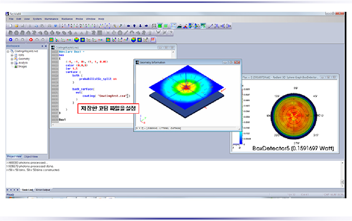Collapse the Coating4RayWiz.rwz root node
Viewport: 352px width, 221px height.
pyautogui.click(x=8, y=51)
